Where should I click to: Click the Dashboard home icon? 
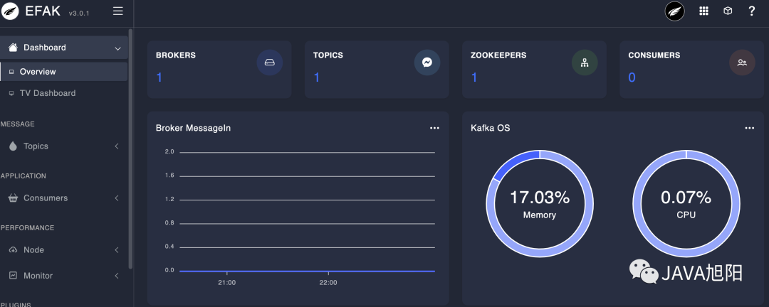[14, 48]
